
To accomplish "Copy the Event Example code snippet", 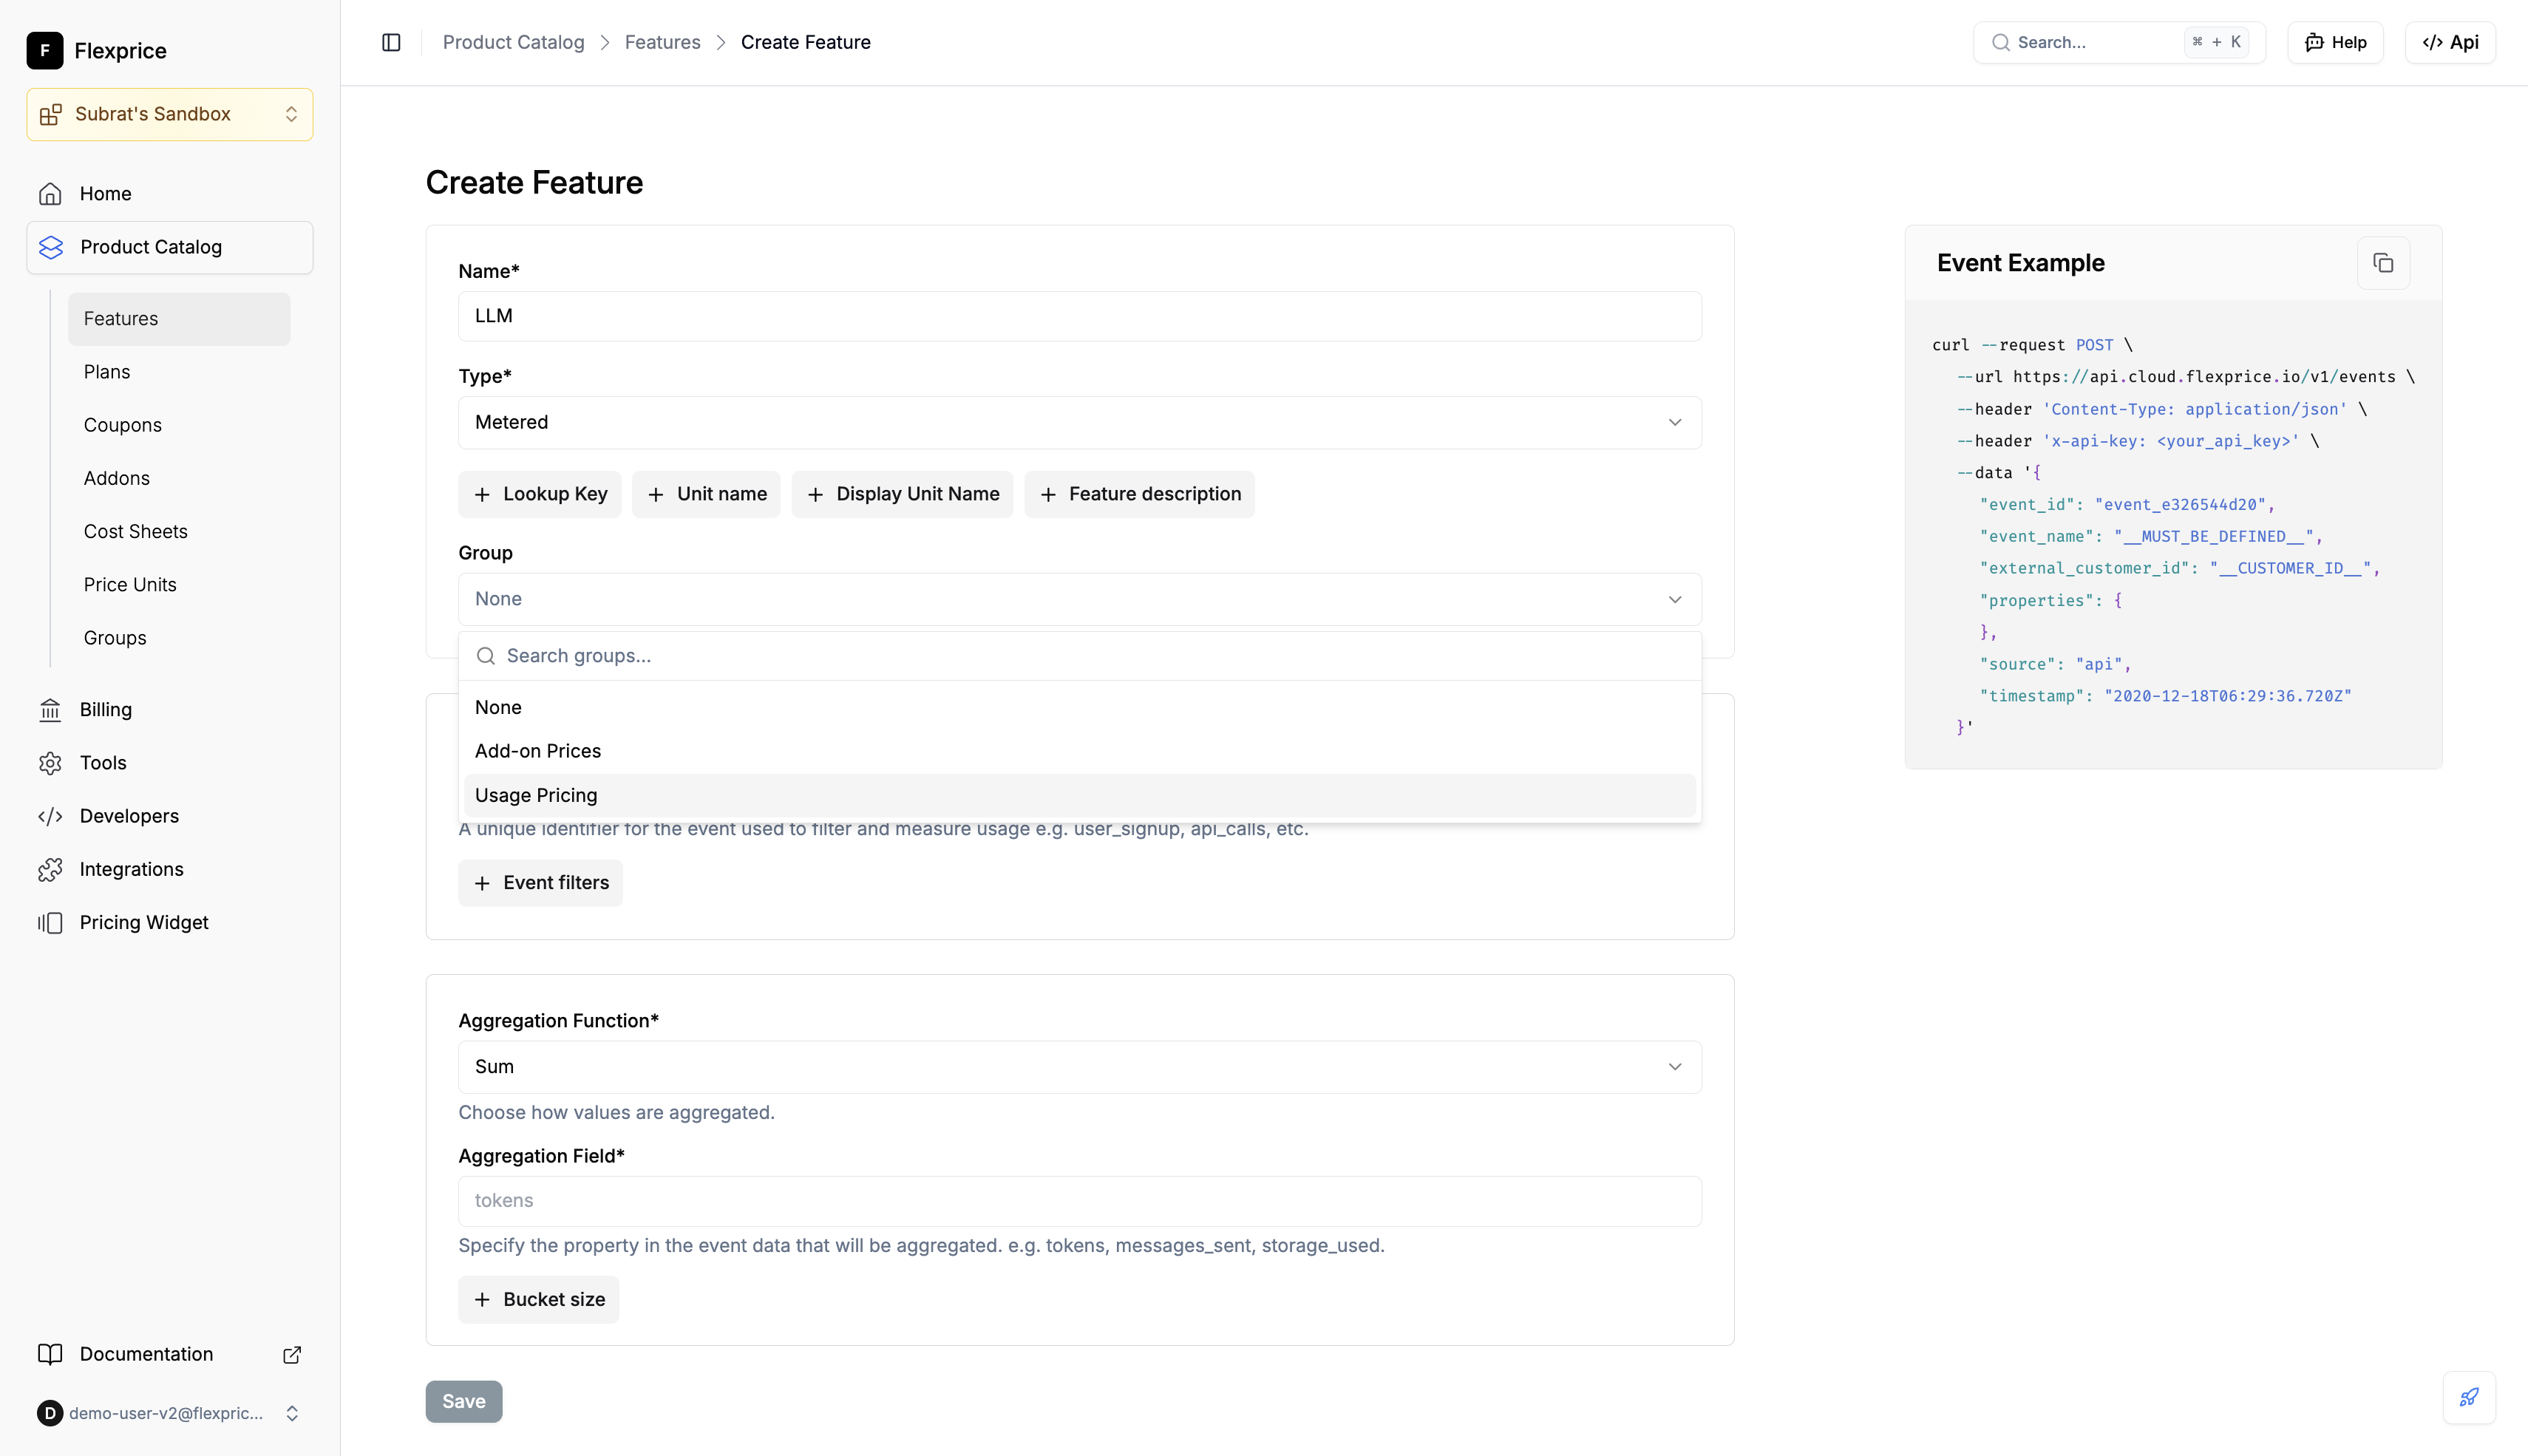I will click(x=2383, y=262).
